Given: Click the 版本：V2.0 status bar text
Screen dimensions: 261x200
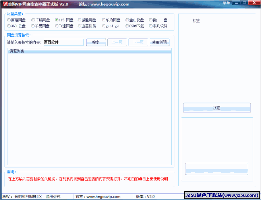Looking at the screenshot, I should pyautogui.click(x=145, y=196).
